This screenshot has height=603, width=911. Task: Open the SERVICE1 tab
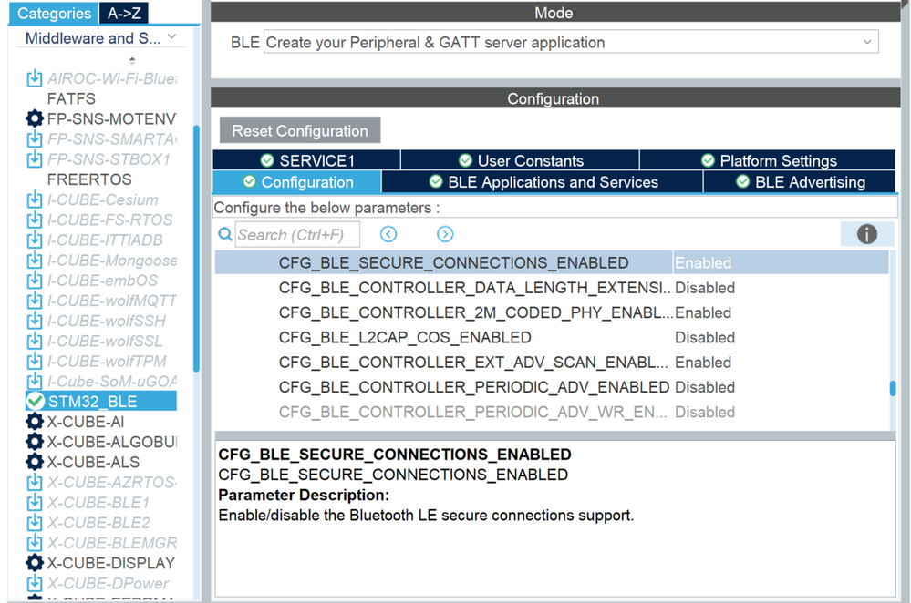point(306,160)
